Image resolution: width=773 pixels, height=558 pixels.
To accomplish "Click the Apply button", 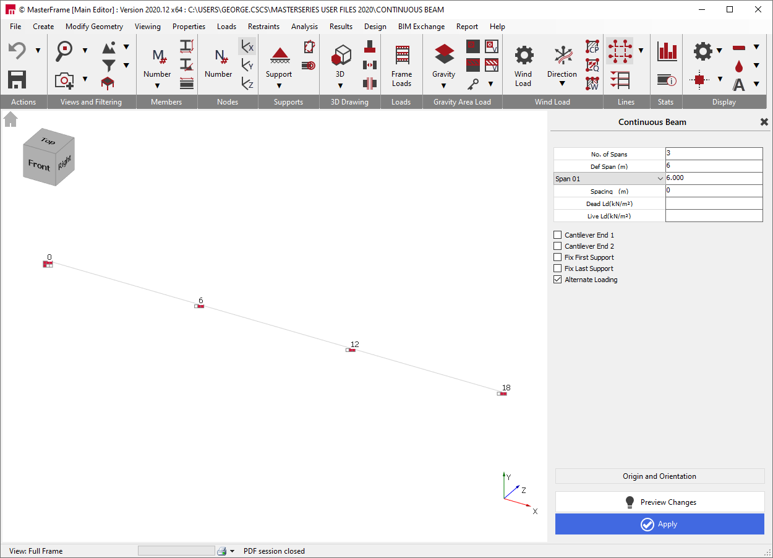I will pos(659,524).
